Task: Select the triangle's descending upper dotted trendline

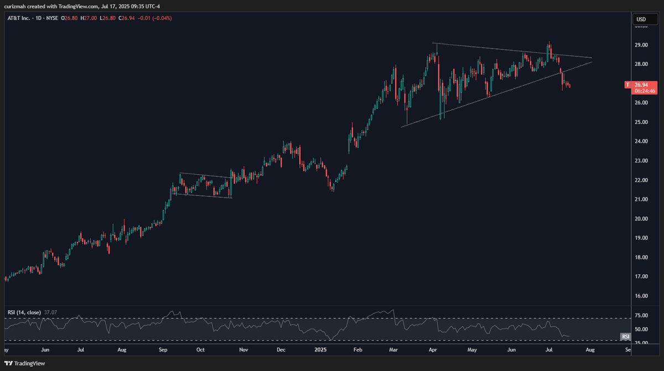Action: point(512,50)
